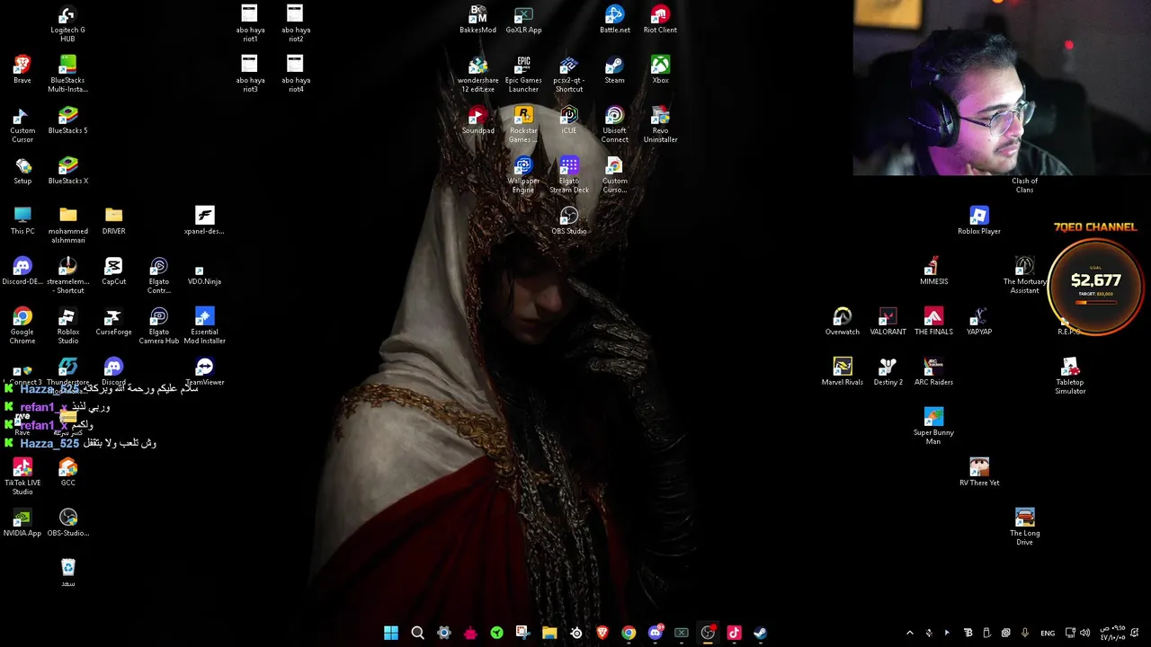Click the ENG language indicator
Image resolution: width=1151 pixels, height=647 pixels.
pos(1048,634)
